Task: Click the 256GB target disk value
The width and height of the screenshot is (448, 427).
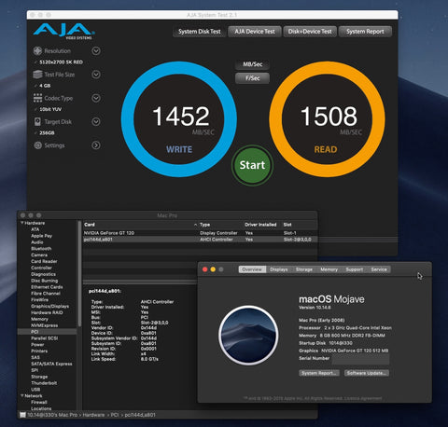Action: click(47, 133)
